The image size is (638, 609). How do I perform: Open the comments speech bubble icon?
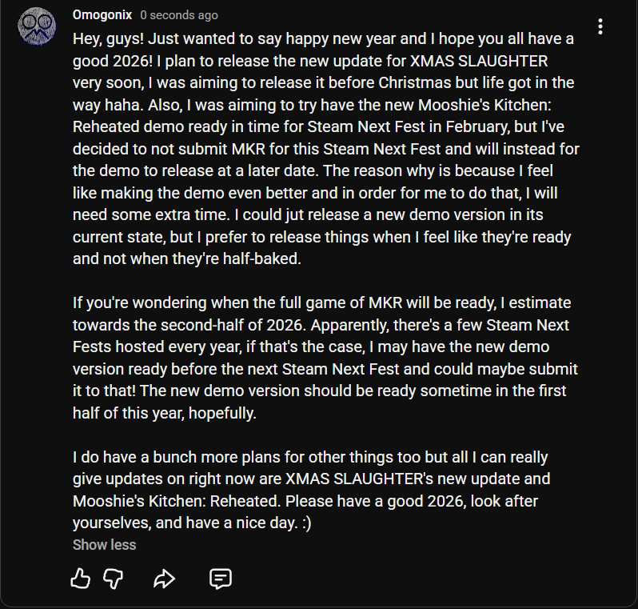[221, 579]
